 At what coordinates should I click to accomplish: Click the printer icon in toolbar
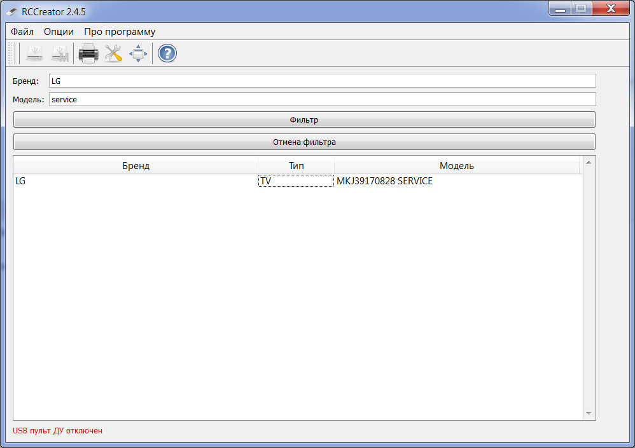[88, 54]
